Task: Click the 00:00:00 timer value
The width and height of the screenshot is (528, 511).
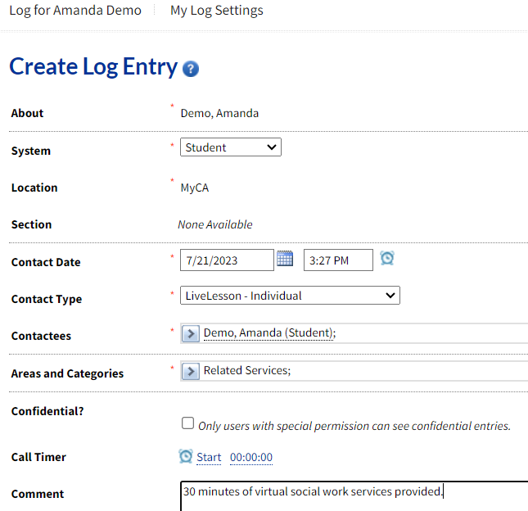Action: (x=251, y=457)
